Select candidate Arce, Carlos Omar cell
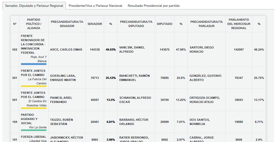The image size is (278, 142). pos(66,50)
